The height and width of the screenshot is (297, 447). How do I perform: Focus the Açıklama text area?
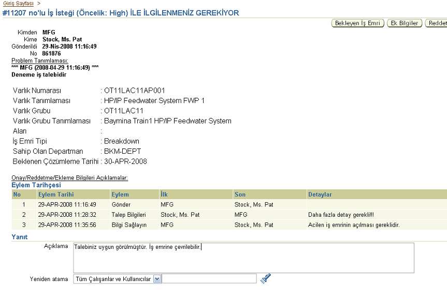click(243, 257)
